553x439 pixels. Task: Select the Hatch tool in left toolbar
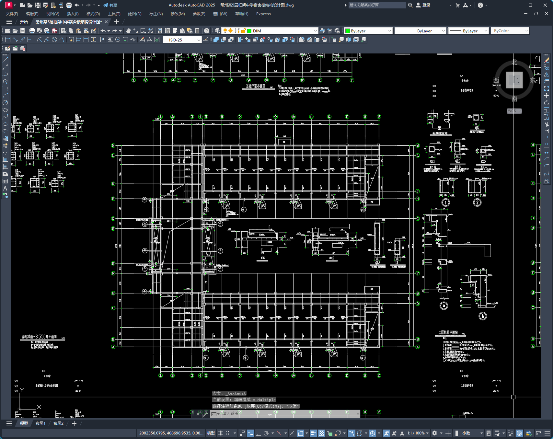5,160
